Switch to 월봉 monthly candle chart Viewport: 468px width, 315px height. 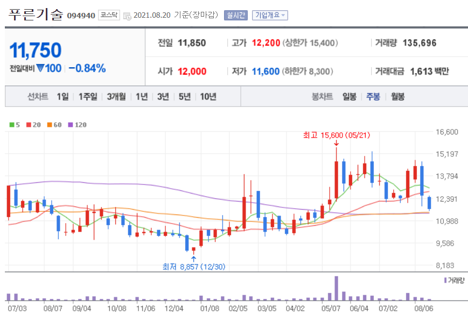click(x=397, y=97)
